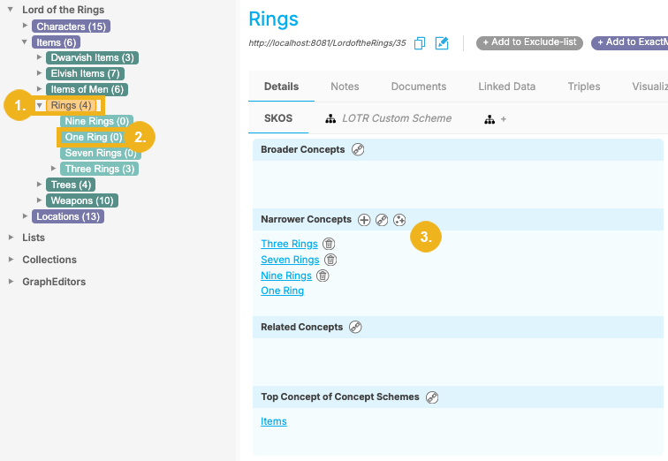Select One Ring in the tree
Image resolution: width=668 pixels, height=461 pixels.
click(87, 137)
